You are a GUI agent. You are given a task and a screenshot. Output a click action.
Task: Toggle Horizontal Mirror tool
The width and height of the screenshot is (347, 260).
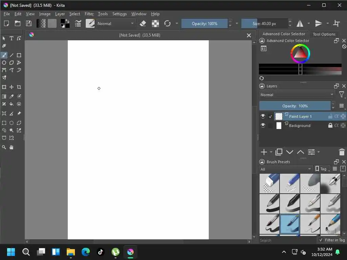pyautogui.click(x=300, y=23)
